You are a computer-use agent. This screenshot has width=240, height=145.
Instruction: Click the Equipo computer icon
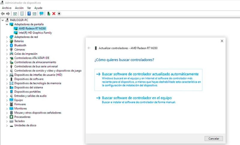point(11,100)
